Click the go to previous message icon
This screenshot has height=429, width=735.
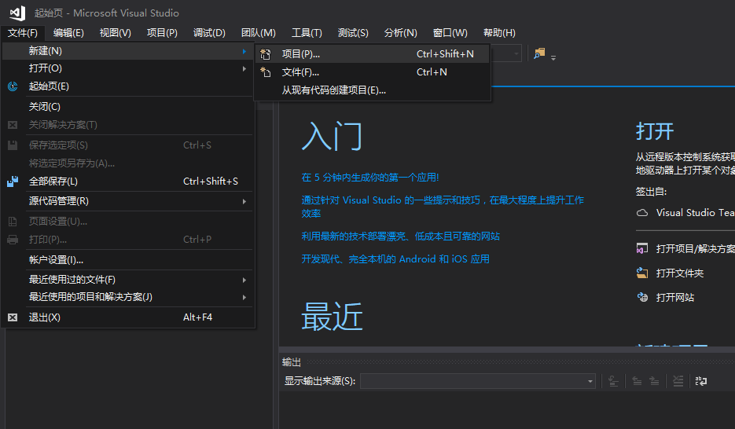(637, 381)
